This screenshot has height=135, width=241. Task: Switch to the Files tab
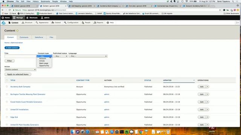click(x=51, y=37)
